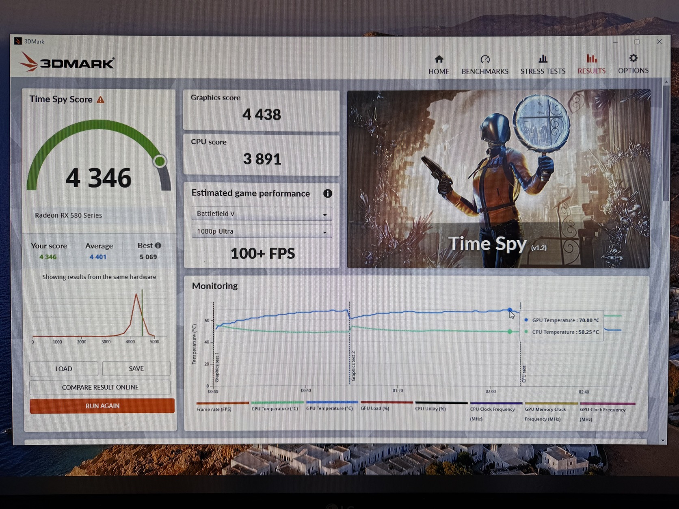
Task: Open the 1080p Ultra settings dropdown
Action: (262, 231)
